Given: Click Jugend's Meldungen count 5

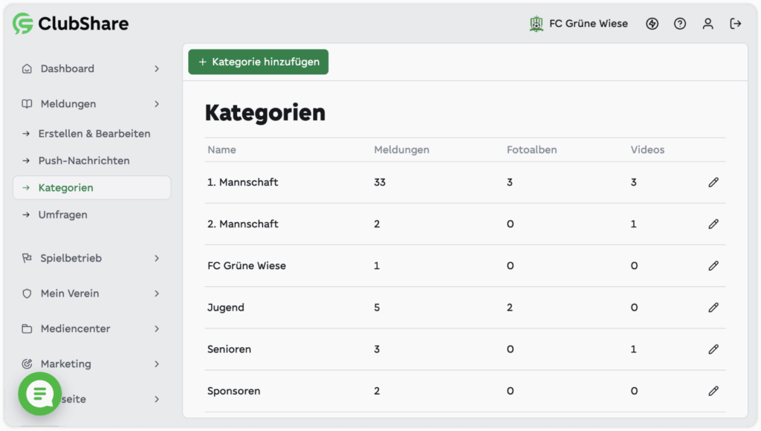Looking at the screenshot, I should tap(377, 308).
